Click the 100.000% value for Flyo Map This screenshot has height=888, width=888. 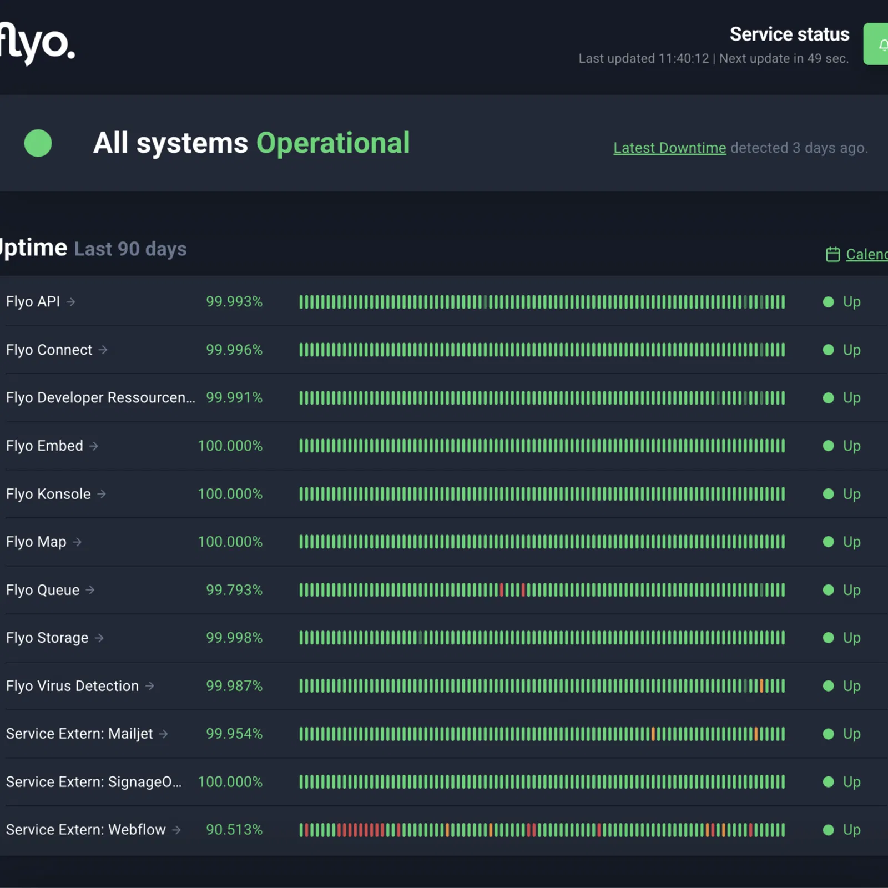[x=230, y=542]
